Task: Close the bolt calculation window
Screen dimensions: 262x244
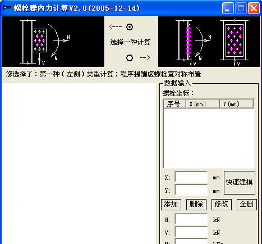Action: (x=254, y=8)
